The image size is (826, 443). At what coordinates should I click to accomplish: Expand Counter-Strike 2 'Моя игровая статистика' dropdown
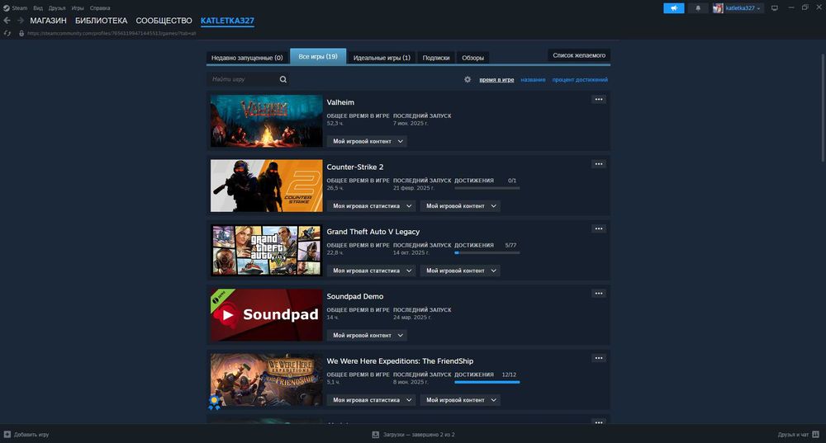371,205
